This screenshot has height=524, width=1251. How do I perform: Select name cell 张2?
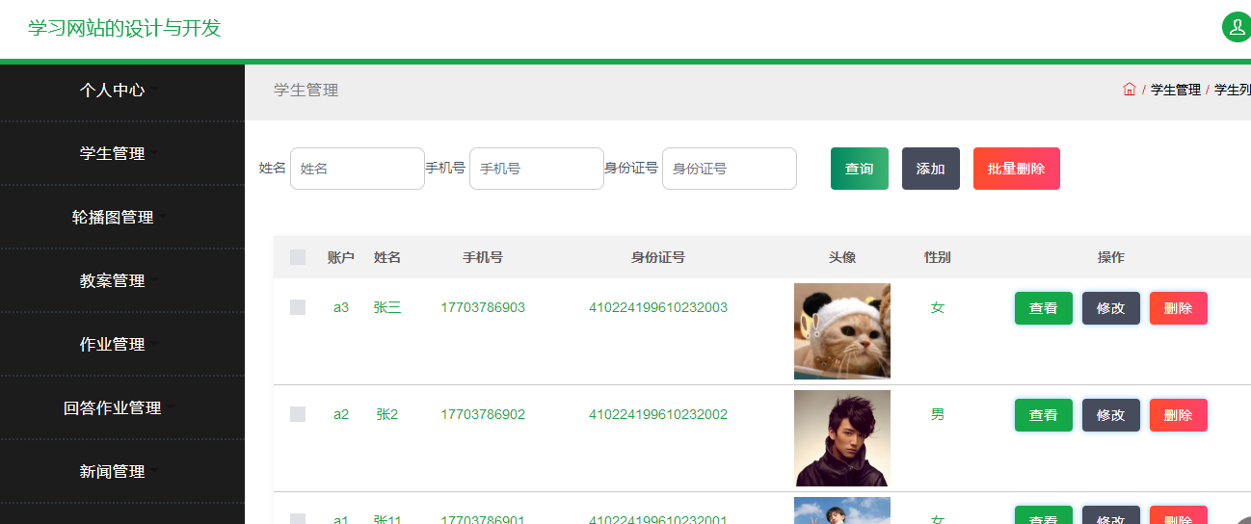tap(387, 414)
